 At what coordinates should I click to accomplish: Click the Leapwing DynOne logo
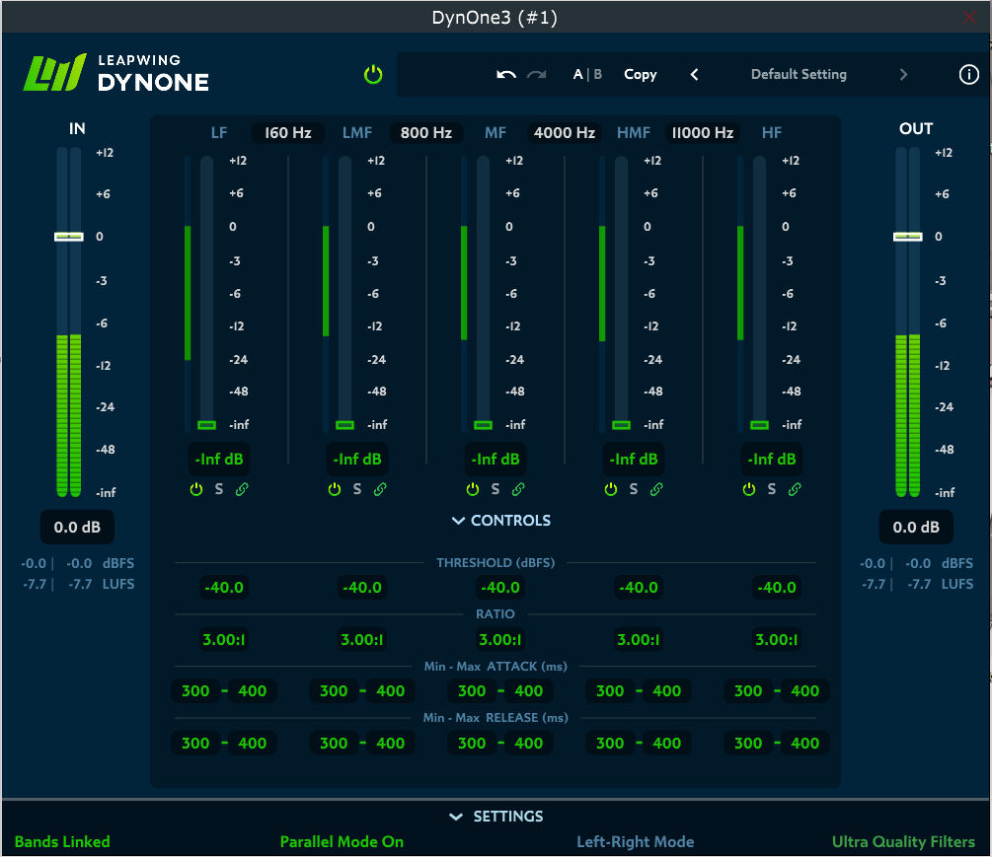tap(116, 73)
